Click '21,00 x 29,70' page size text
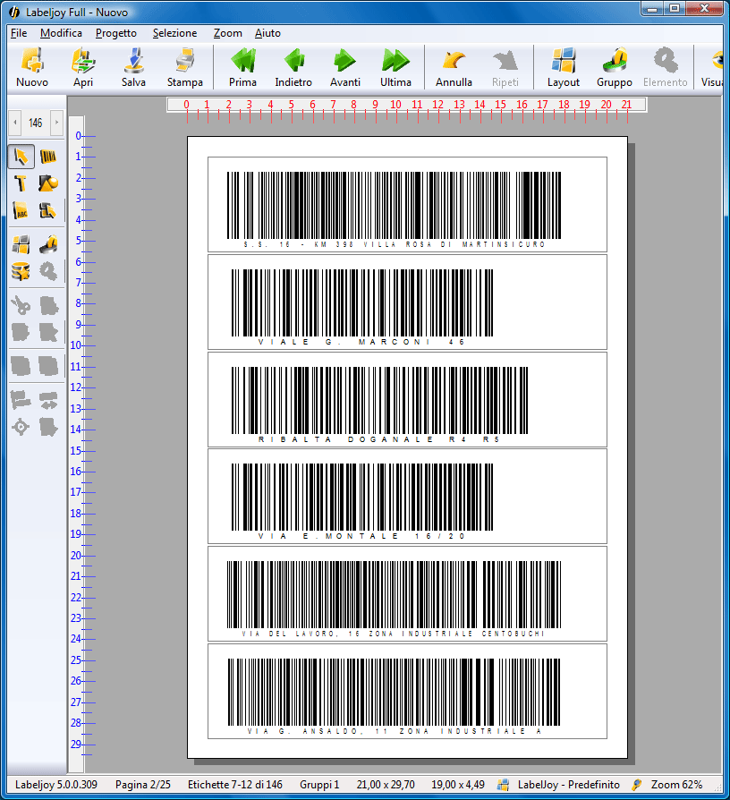Image resolution: width=730 pixels, height=800 pixels. (x=386, y=785)
